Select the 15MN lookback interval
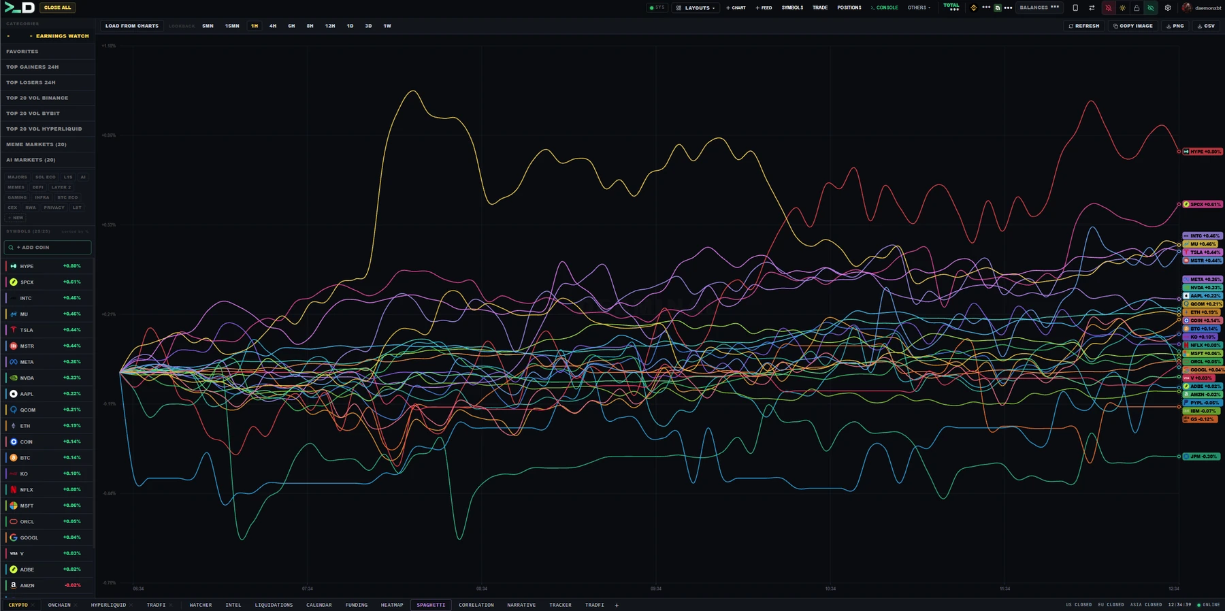1225x611 pixels. pos(232,26)
